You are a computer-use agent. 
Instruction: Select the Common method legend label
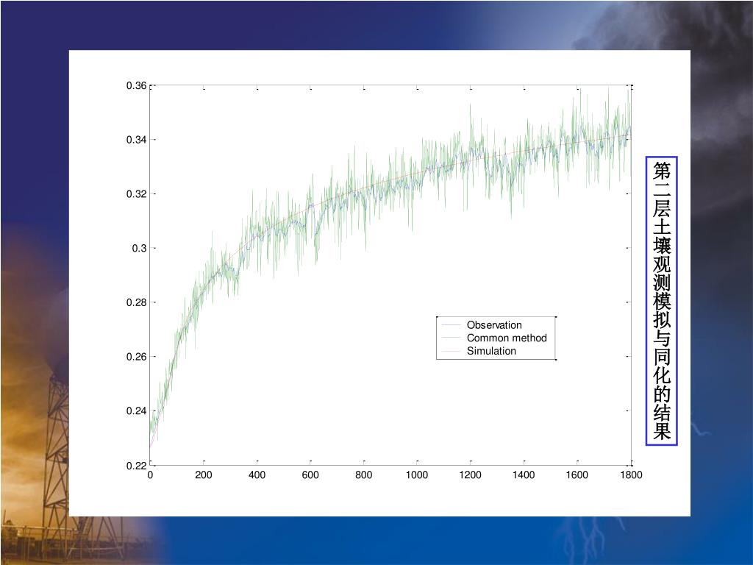point(507,338)
